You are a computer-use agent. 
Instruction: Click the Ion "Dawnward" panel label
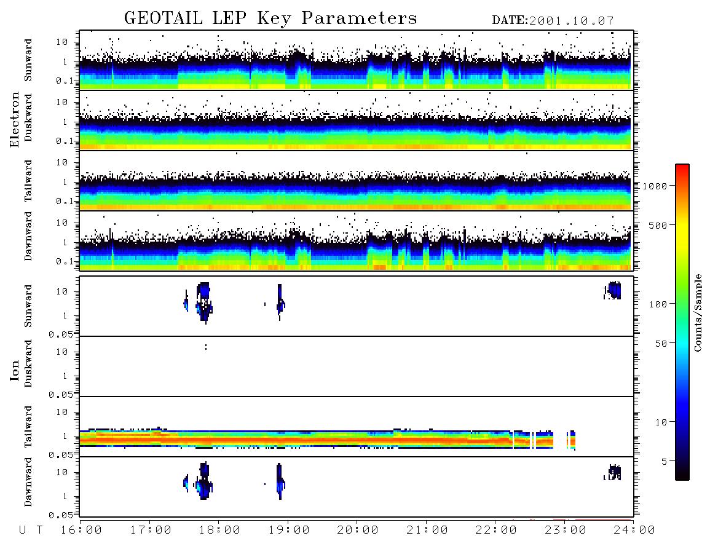[28, 482]
